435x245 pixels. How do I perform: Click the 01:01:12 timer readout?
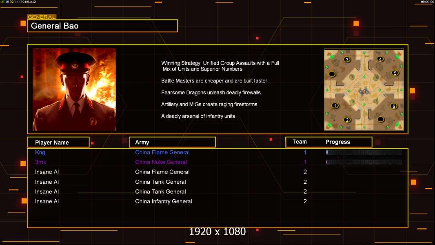click(29, 2)
